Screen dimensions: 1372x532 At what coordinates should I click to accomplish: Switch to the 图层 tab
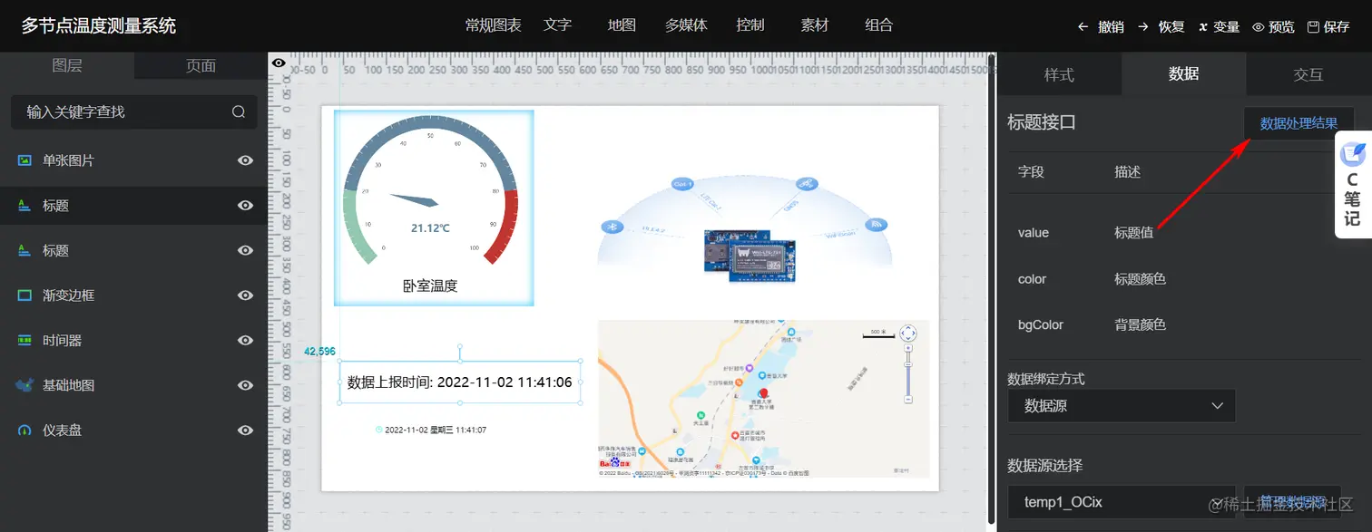coord(67,65)
